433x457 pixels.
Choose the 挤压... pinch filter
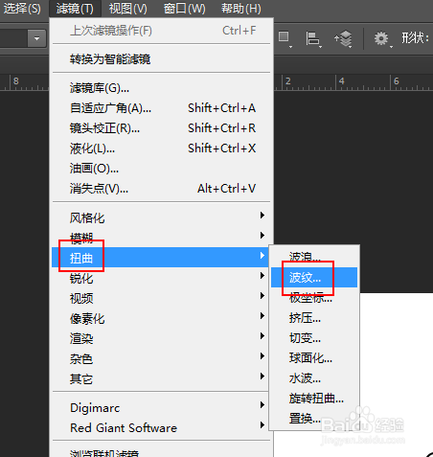click(314, 318)
